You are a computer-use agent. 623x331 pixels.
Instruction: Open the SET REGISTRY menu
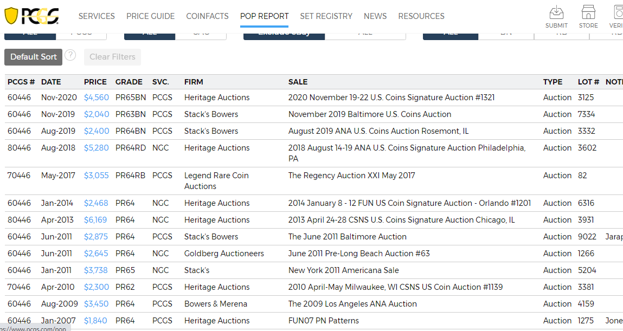pos(326,16)
